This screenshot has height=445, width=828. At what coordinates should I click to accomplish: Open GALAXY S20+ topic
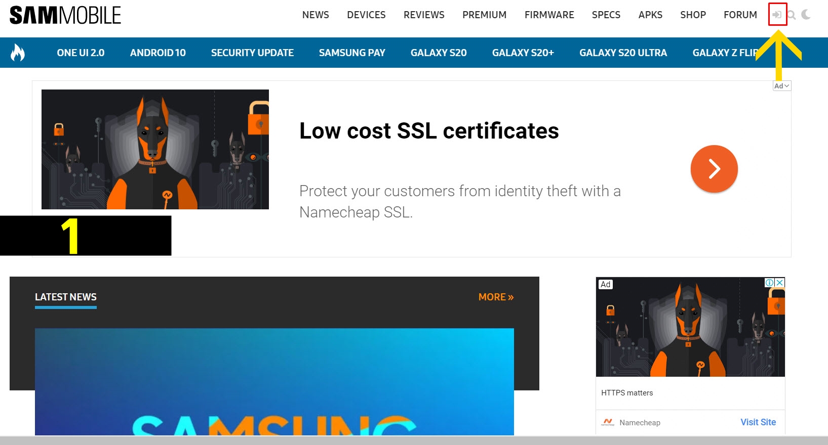523,53
